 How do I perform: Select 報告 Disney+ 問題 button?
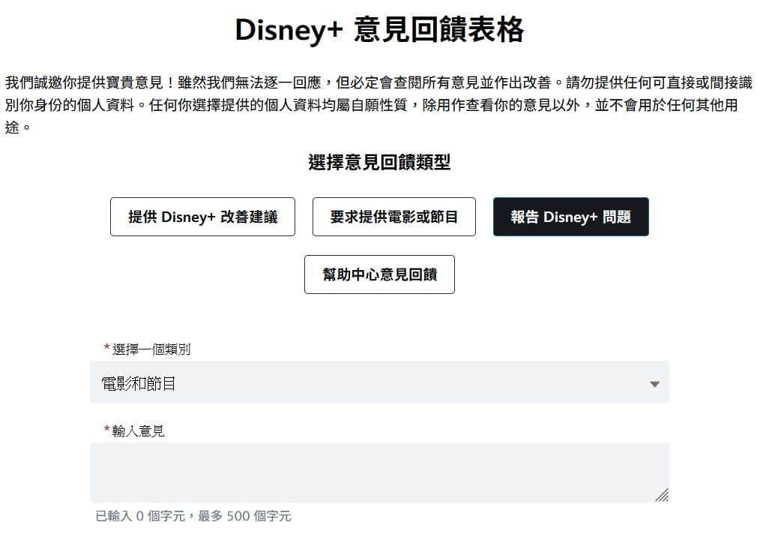coord(570,217)
